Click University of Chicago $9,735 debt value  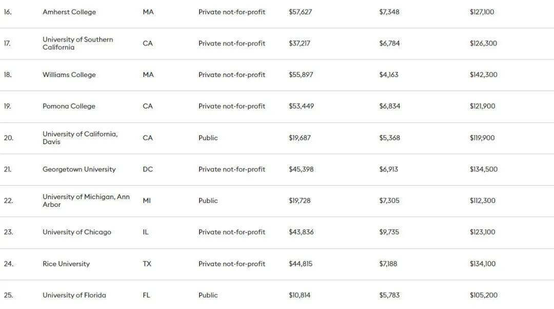[x=389, y=232]
